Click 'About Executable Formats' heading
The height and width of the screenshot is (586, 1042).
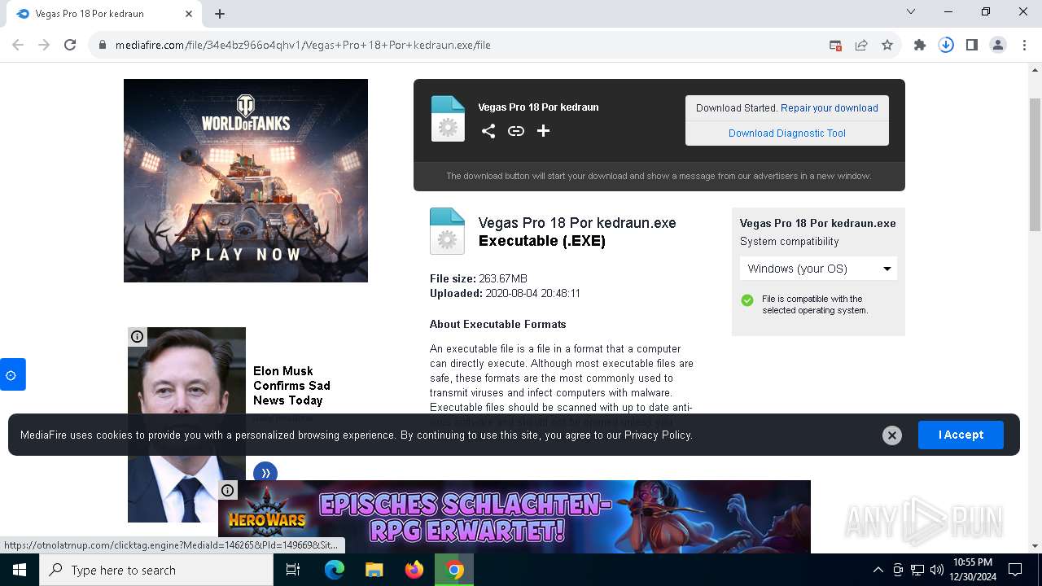pyautogui.click(x=497, y=324)
